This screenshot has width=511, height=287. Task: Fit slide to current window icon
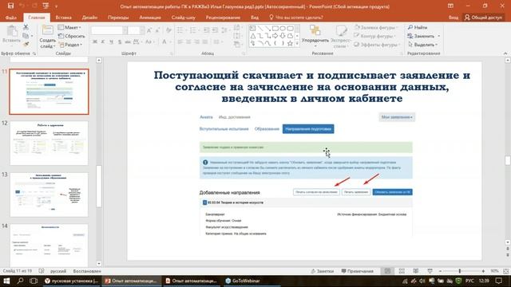505,271
